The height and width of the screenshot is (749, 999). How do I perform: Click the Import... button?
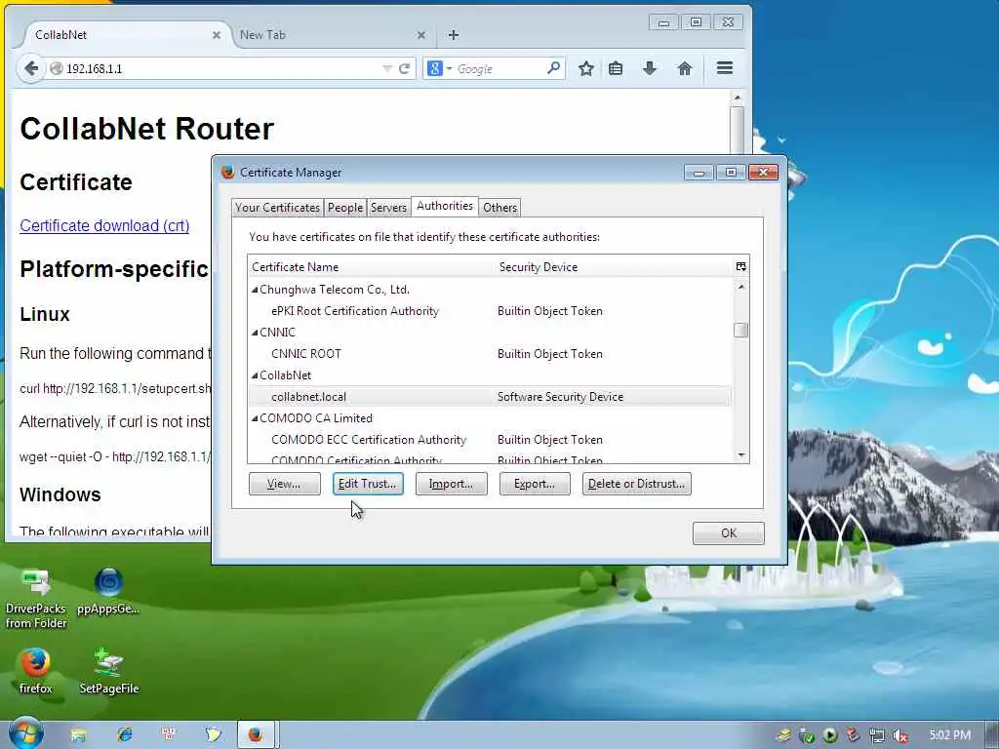(x=451, y=484)
